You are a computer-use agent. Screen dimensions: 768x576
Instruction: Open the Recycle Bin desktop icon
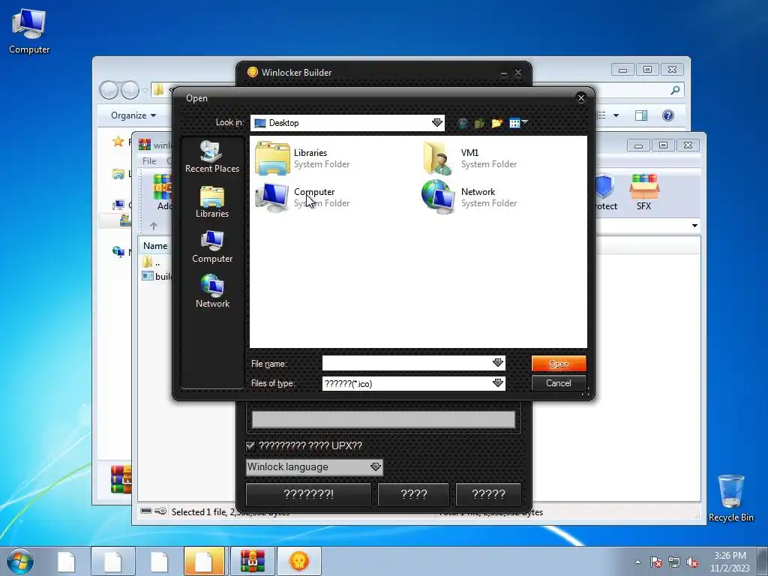(x=730, y=498)
